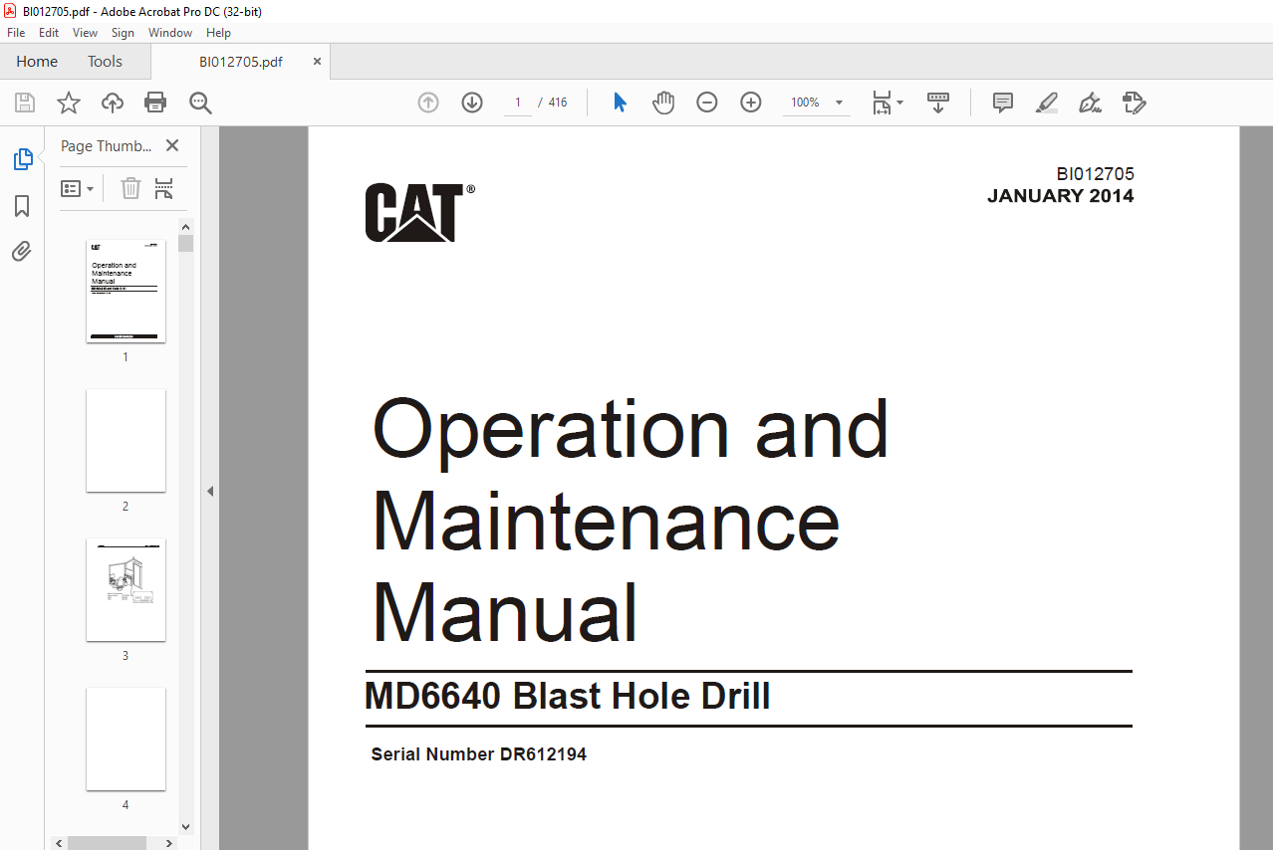
Task: Open the Bookmarks panel
Action: [22, 205]
